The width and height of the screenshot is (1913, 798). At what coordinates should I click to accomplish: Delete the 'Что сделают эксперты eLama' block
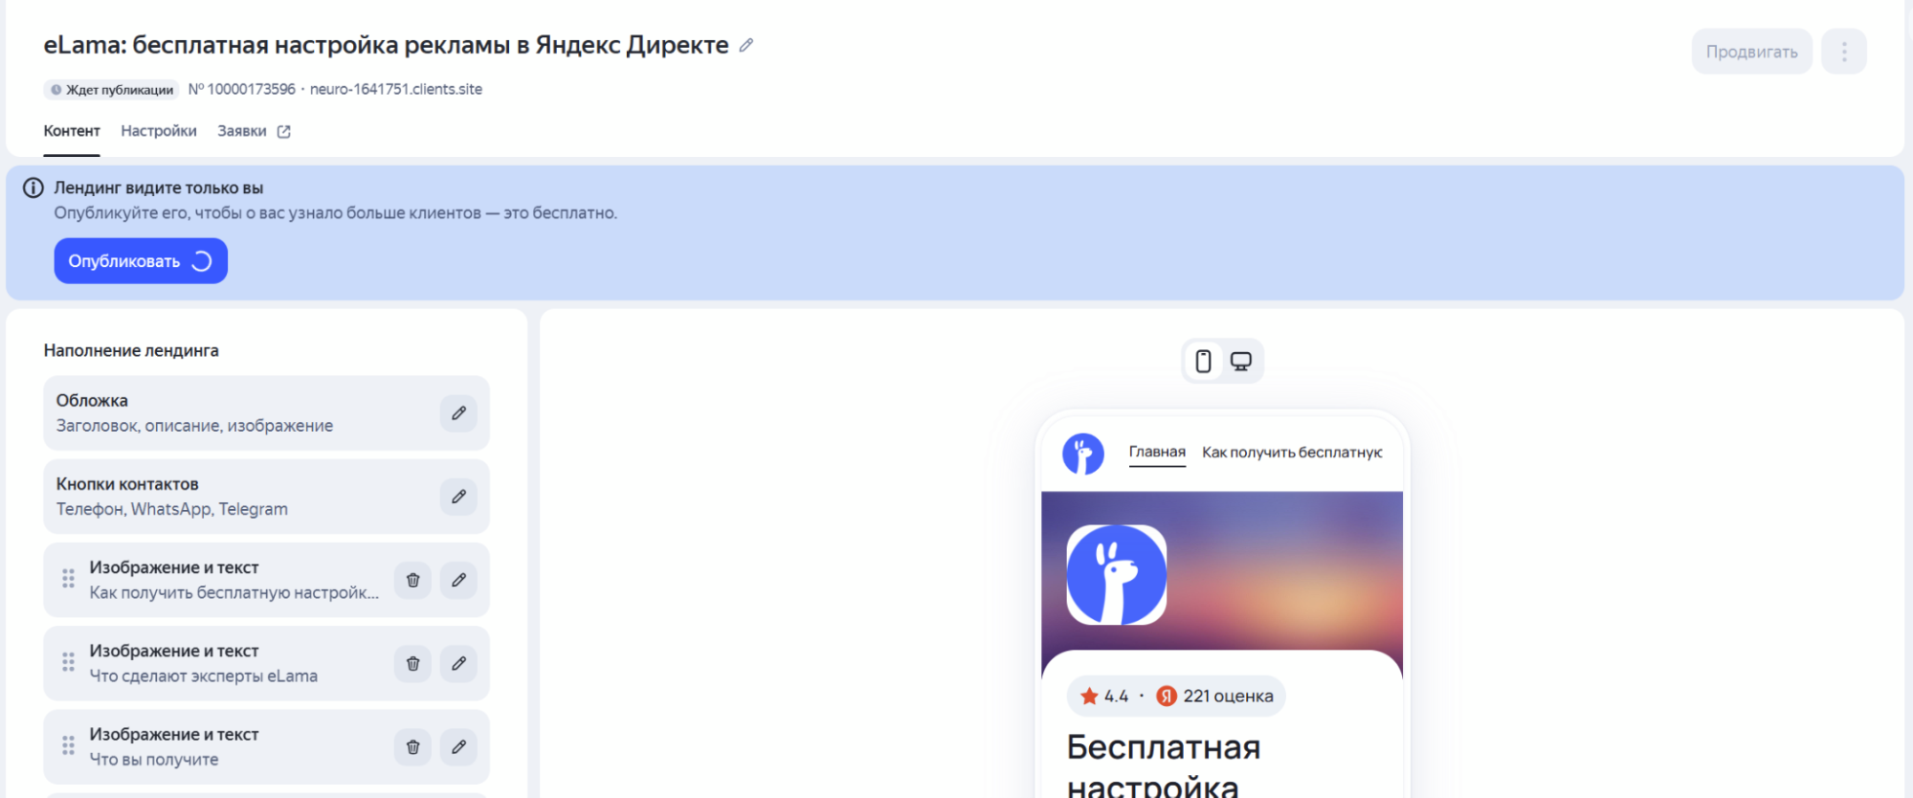(412, 663)
